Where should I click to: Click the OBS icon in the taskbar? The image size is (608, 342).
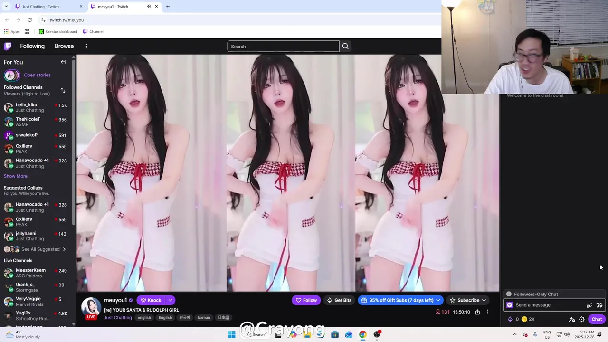coord(377,334)
